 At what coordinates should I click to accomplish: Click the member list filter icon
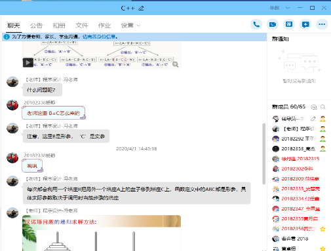click(314, 107)
